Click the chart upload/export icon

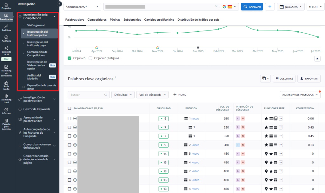point(317,59)
